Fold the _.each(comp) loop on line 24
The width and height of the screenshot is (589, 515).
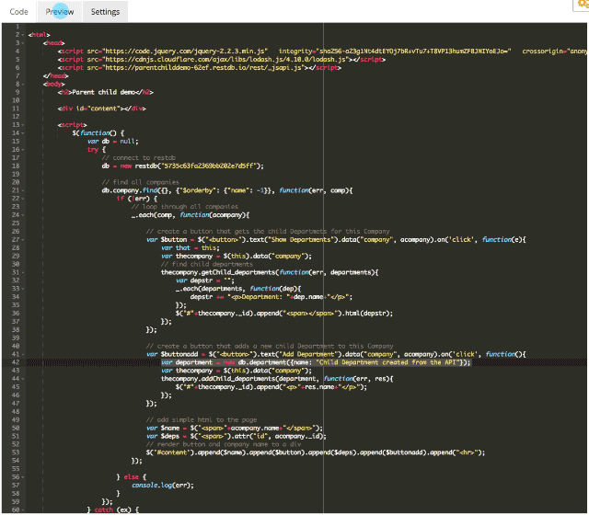click(x=23, y=215)
